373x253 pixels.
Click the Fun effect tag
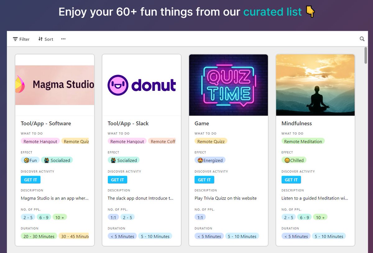[30, 160]
